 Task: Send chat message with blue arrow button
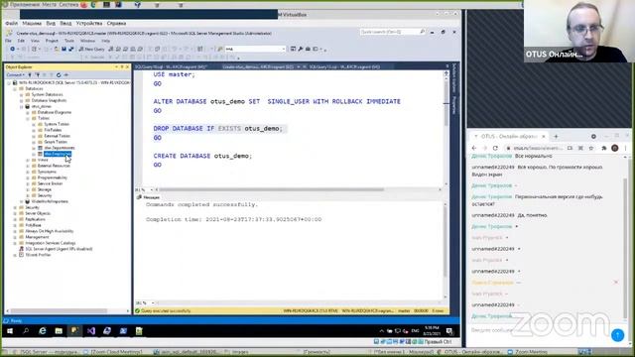(617, 335)
